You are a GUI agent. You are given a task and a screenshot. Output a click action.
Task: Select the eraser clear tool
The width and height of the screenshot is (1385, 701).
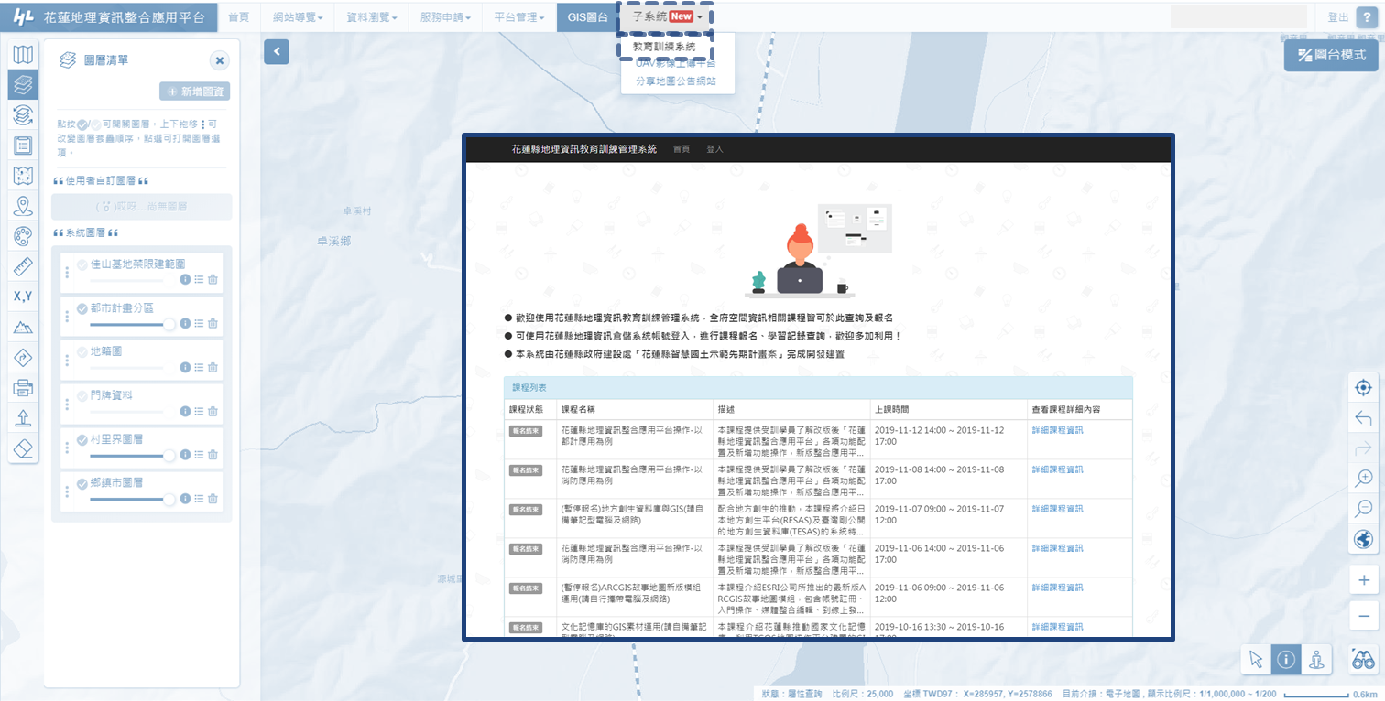[23, 448]
